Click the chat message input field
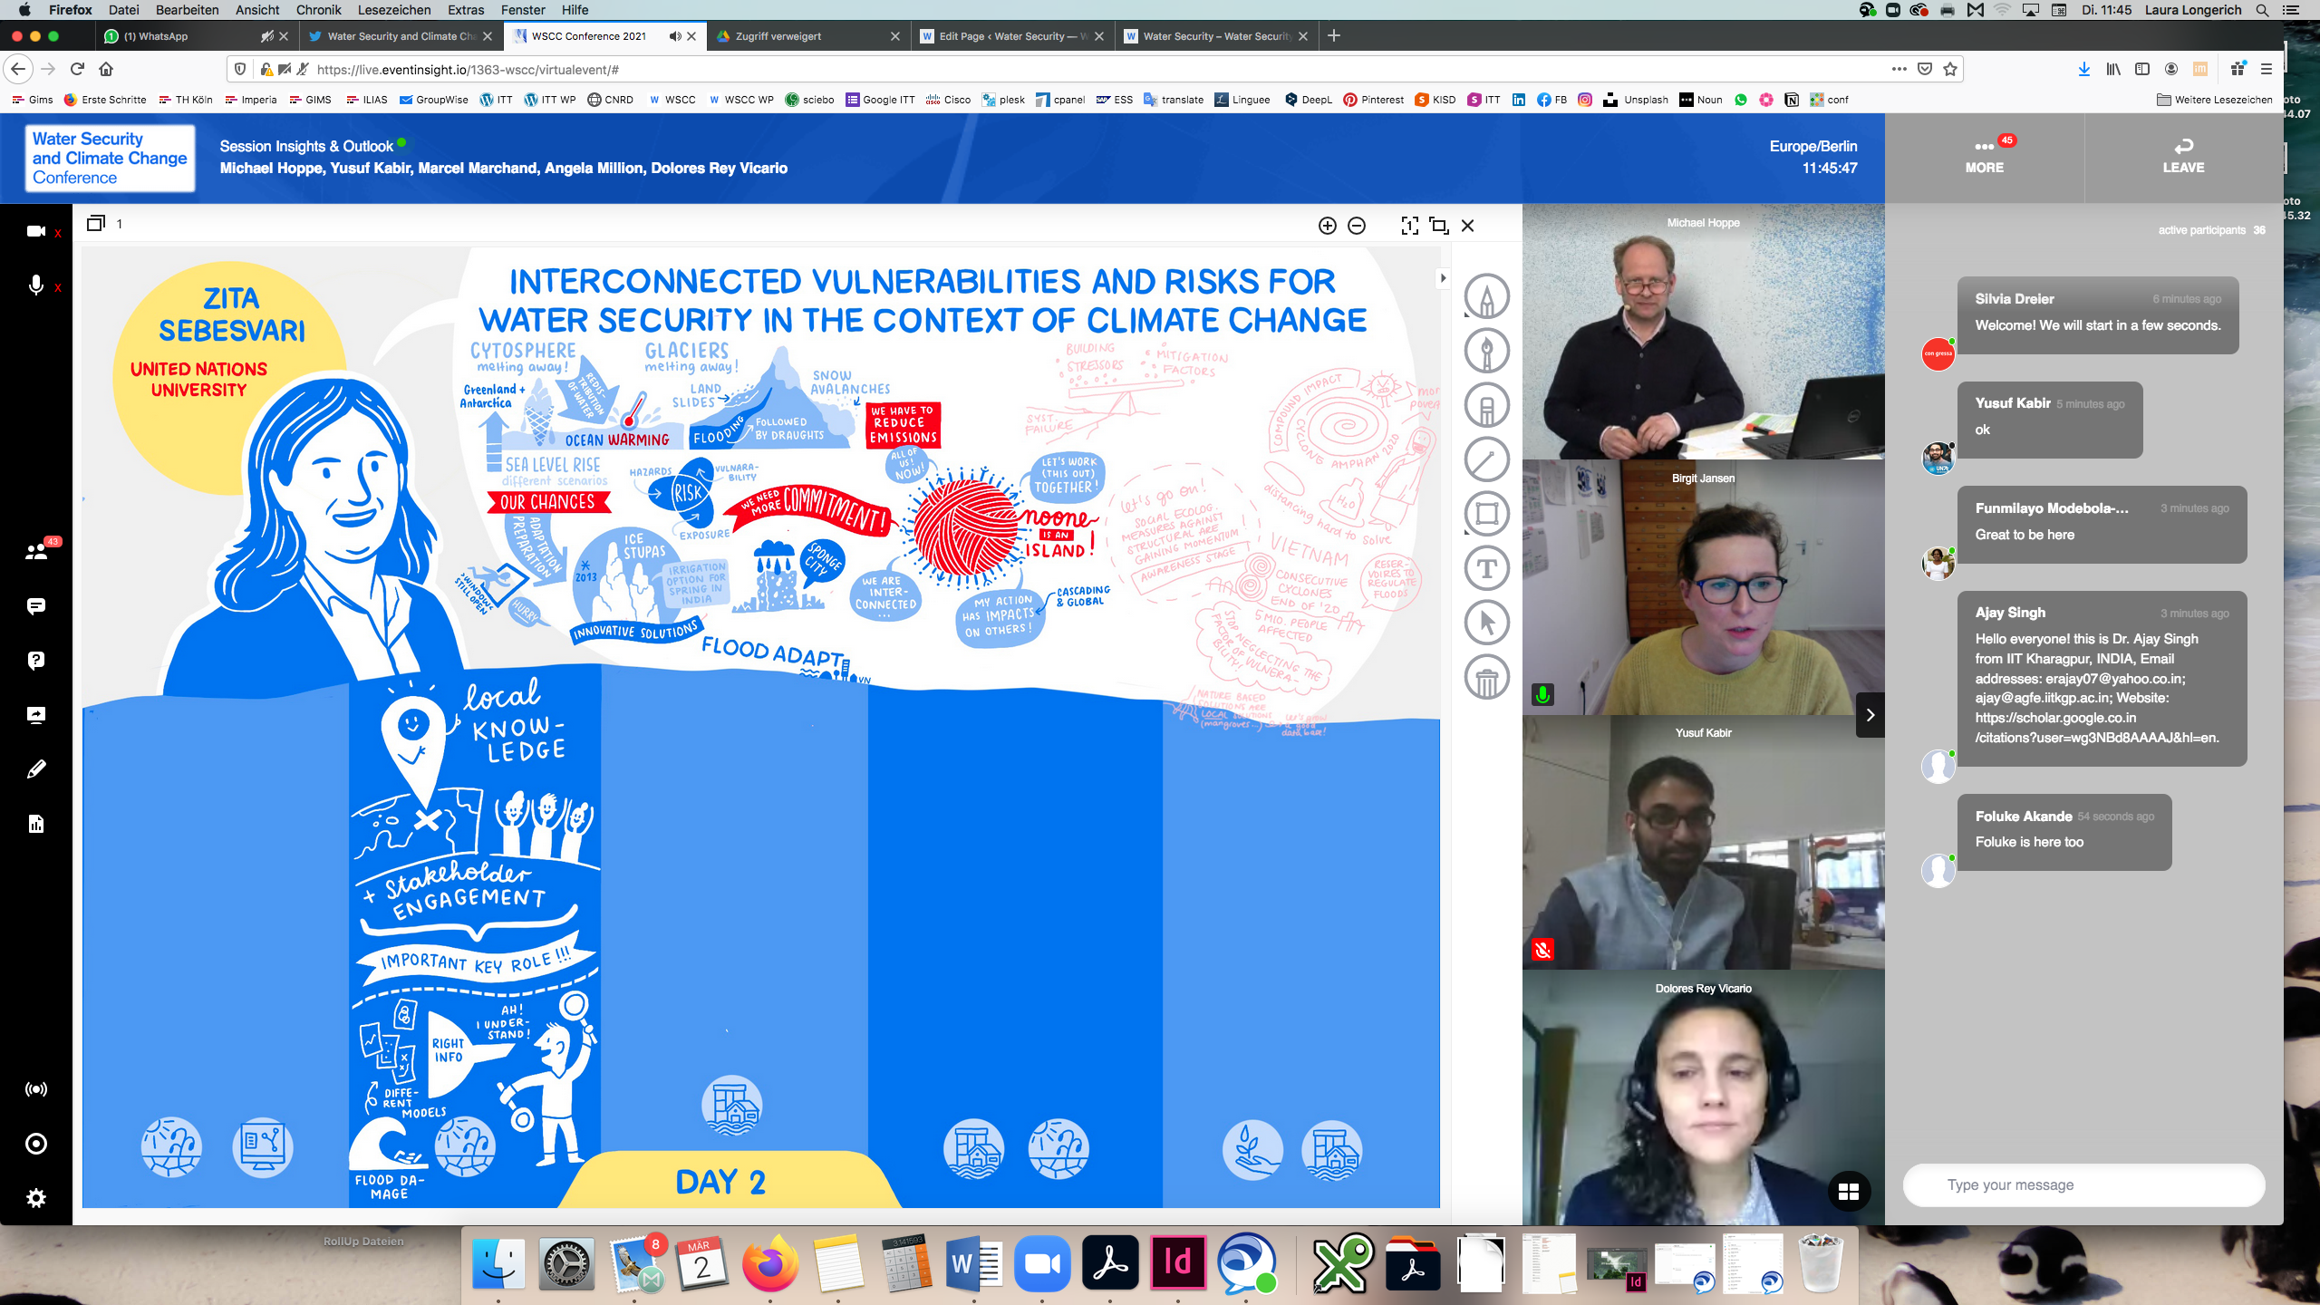The height and width of the screenshot is (1305, 2320). coord(2083,1184)
